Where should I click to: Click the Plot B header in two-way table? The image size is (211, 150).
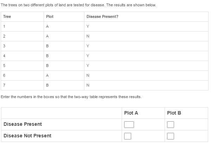pyautogui.click(x=174, y=113)
